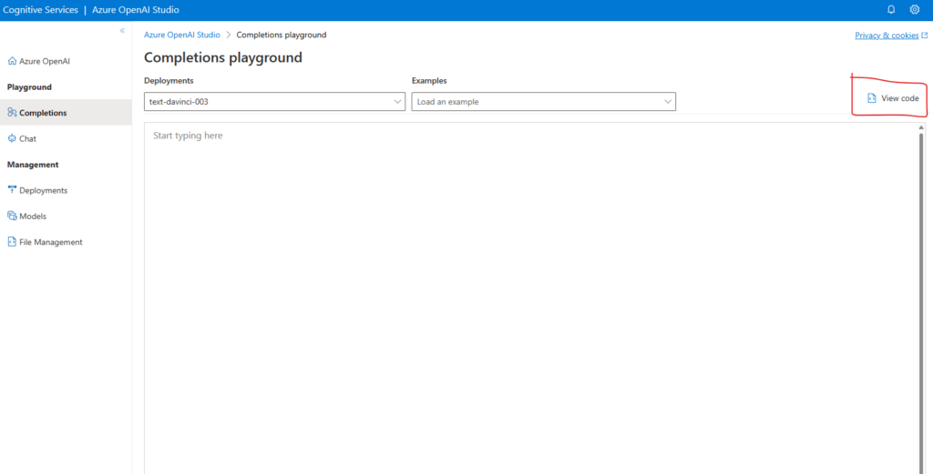Click the Models icon in the sidebar

coord(12,216)
